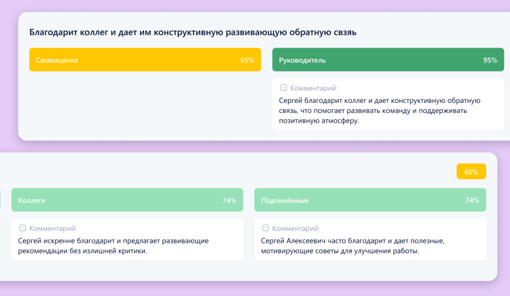Open the Подчинённые rating bar
The image size is (510, 296).
370,200
